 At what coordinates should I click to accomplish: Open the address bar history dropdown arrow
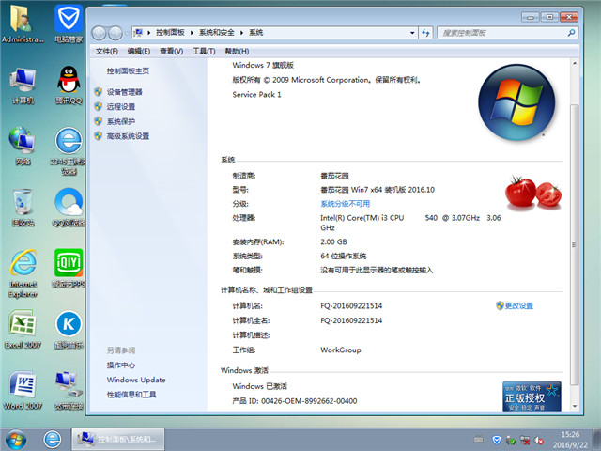click(x=412, y=33)
